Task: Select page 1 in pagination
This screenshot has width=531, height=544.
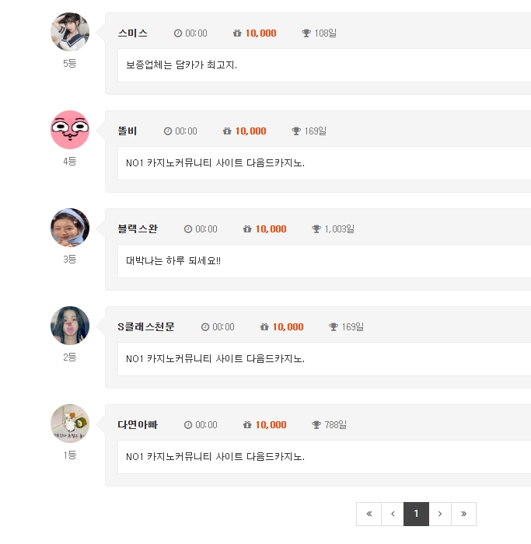Action: (x=416, y=514)
